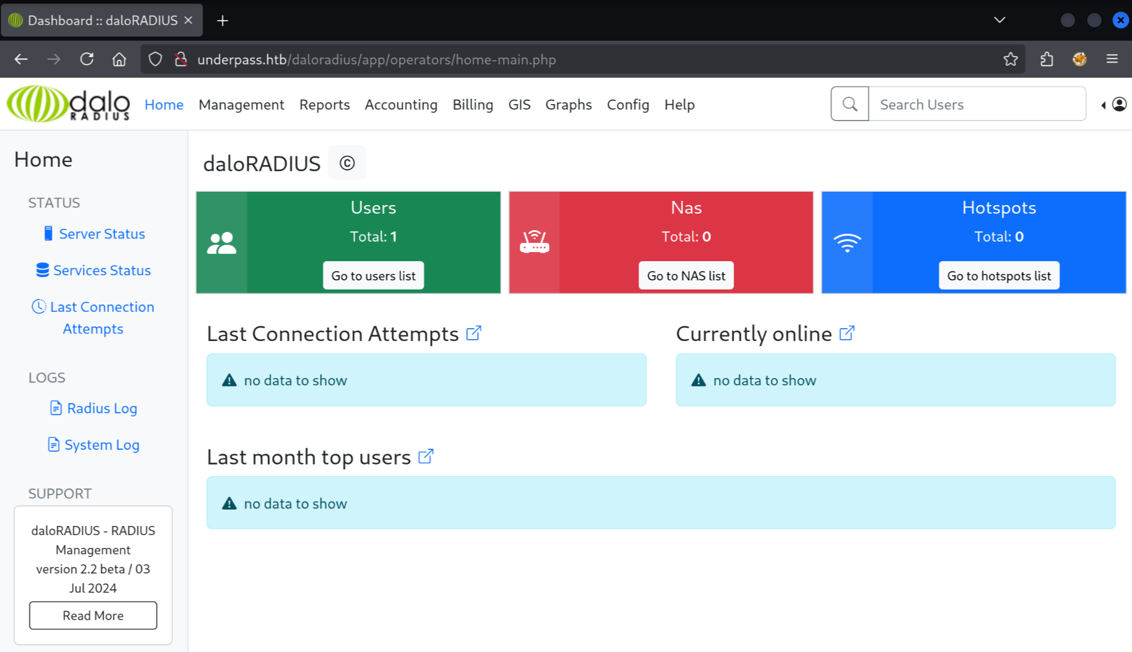This screenshot has width=1132, height=652.
Task: Click the Nas card router icon
Action: point(534,242)
